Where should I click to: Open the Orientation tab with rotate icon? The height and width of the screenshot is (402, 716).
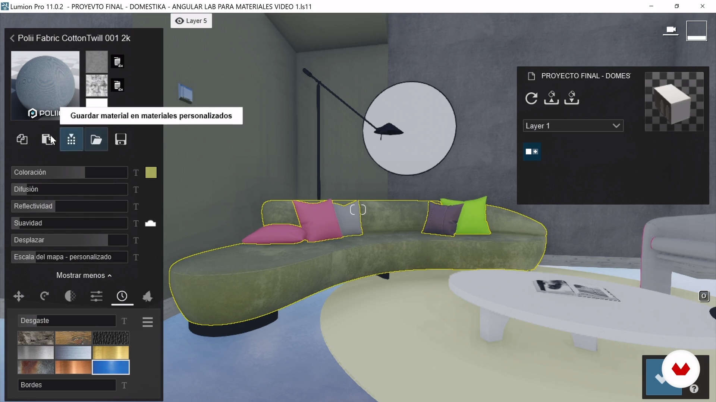pyautogui.click(x=44, y=296)
